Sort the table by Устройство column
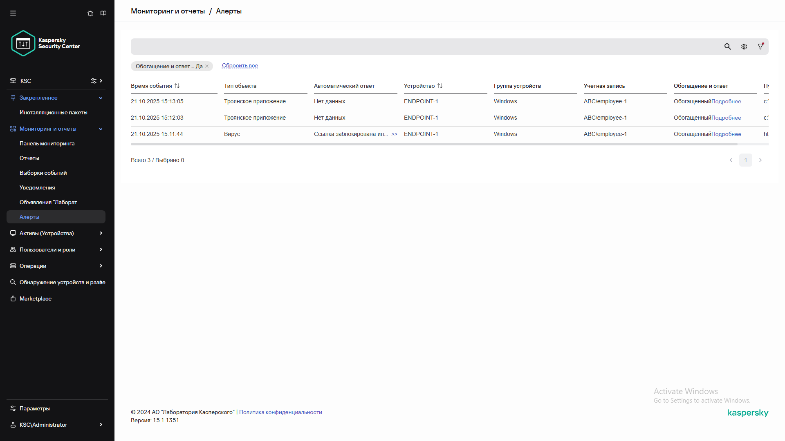The height and width of the screenshot is (441, 785). pos(440,86)
